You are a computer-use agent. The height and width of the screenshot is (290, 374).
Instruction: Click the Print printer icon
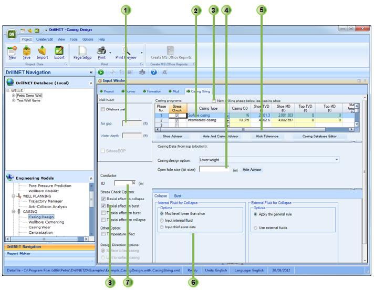(101, 50)
